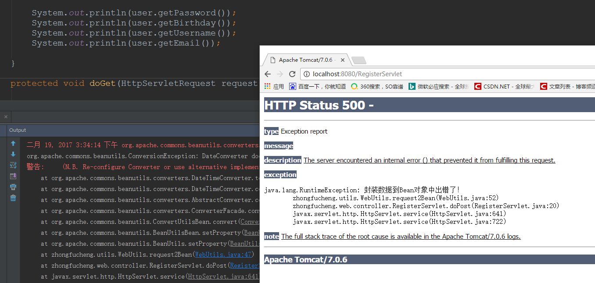Go back in the browser
The height and width of the screenshot is (283, 595).
pyautogui.click(x=268, y=74)
